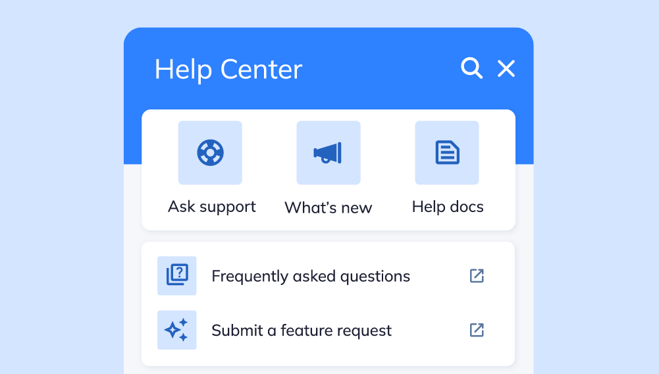Image resolution: width=659 pixels, height=374 pixels.
Task: Open search with the magnifying glass icon
Action: pyautogui.click(x=471, y=68)
